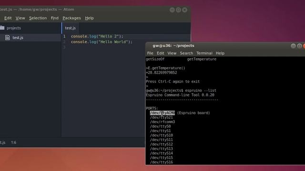Open the File menu in Terminal
Image resolution: width=305 pixels, height=171 pixels.
point(150,53)
